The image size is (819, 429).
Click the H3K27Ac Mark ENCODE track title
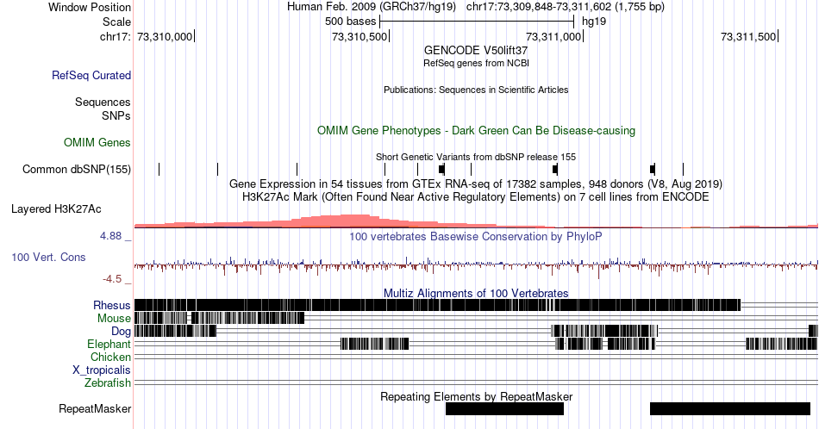[x=476, y=197]
